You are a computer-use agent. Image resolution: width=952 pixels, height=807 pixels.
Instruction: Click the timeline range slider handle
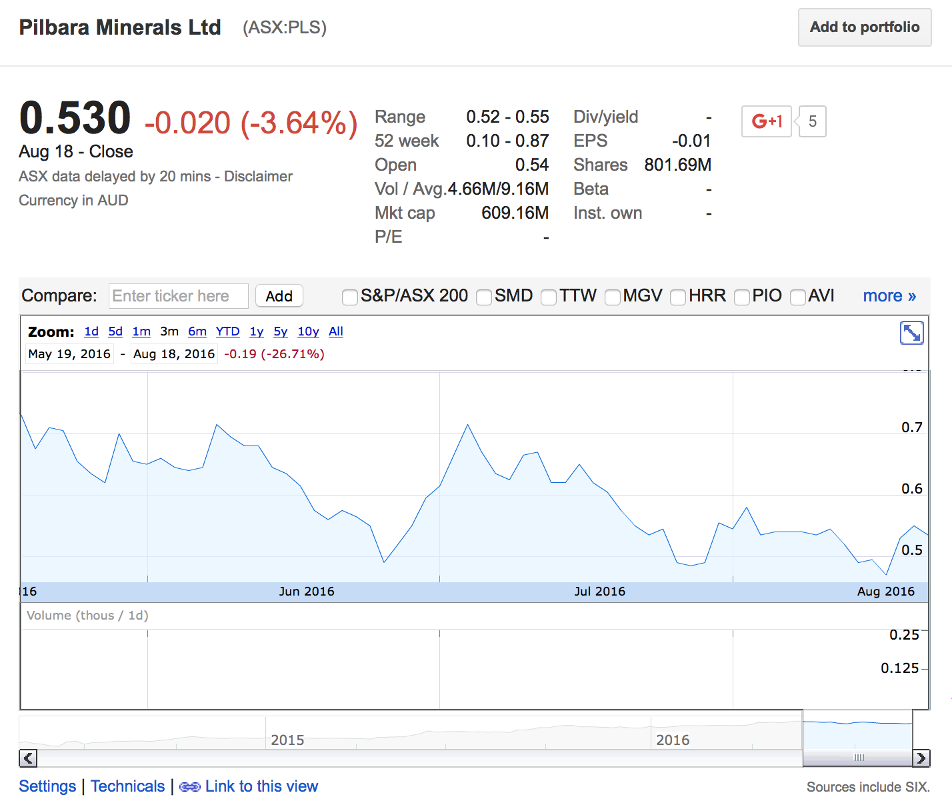pyautogui.click(x=859, y=758)
